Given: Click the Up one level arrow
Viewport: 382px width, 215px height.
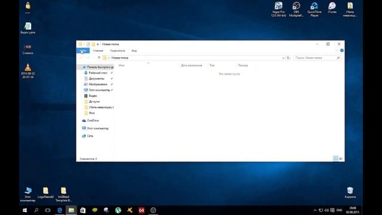Looking at the screenshot, I should [99, 58].
